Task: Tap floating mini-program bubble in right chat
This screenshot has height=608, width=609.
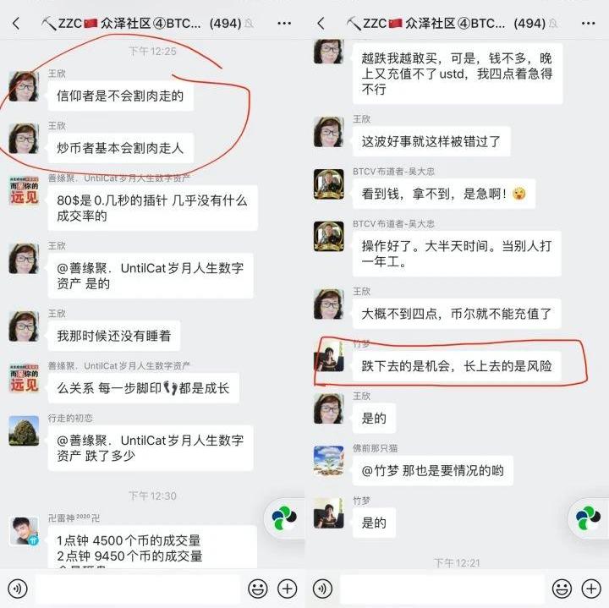Action: click(x=589, y=518)
